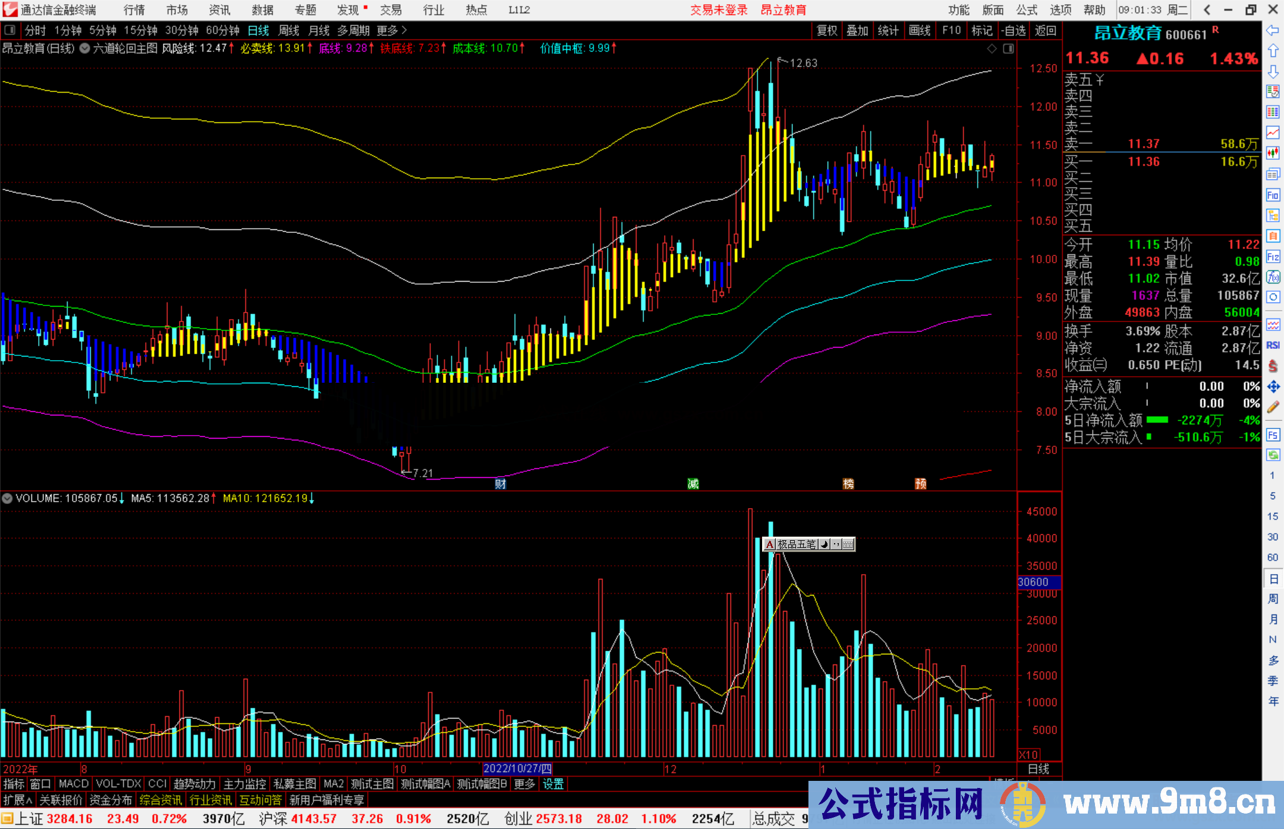
Task: Open 更多 indicator tabs list
Action: 524,784
